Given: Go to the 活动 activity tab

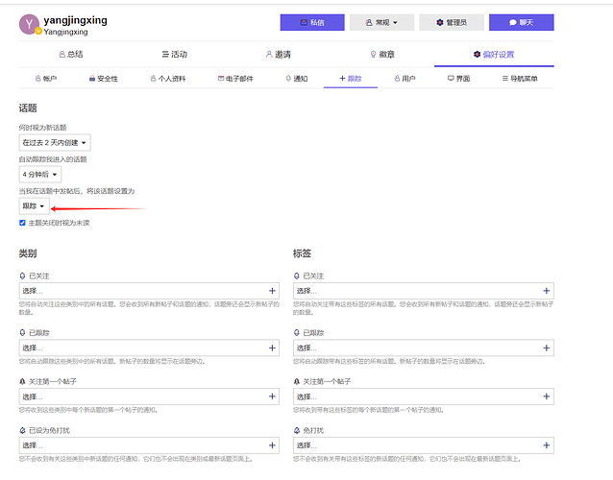Looking at the screenshot, I should 174,55.
